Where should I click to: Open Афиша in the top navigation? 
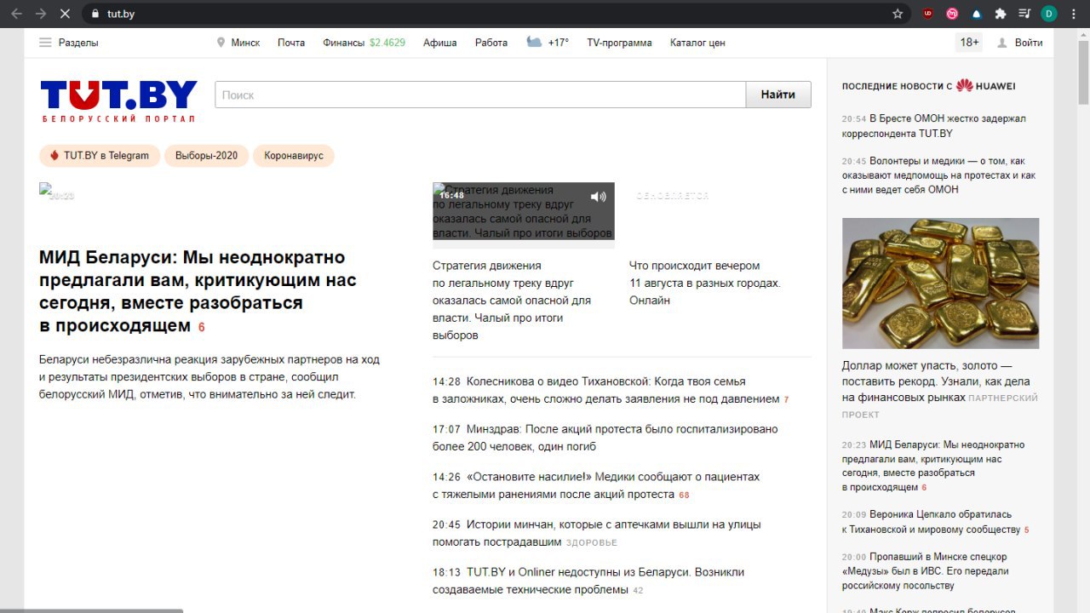[440, 43]
